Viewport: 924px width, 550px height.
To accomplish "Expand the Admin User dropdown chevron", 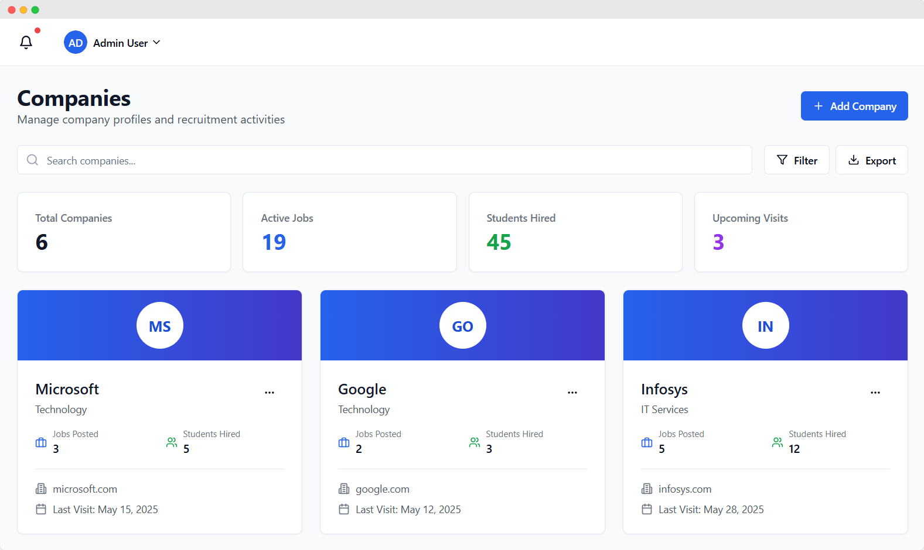I will coord(156,42).
